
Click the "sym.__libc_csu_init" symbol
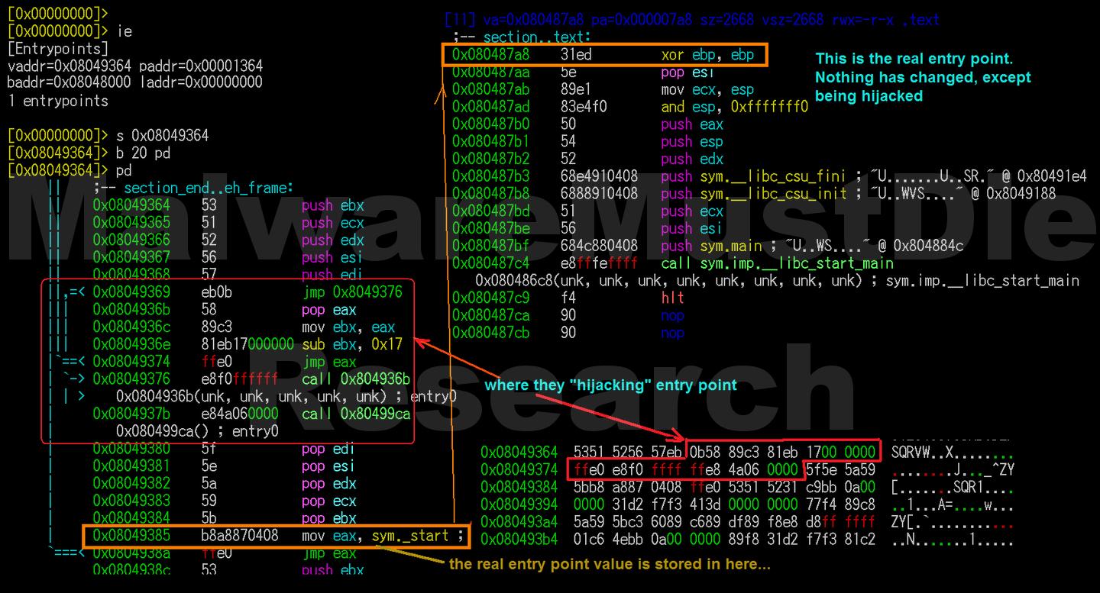coord(773,194)
